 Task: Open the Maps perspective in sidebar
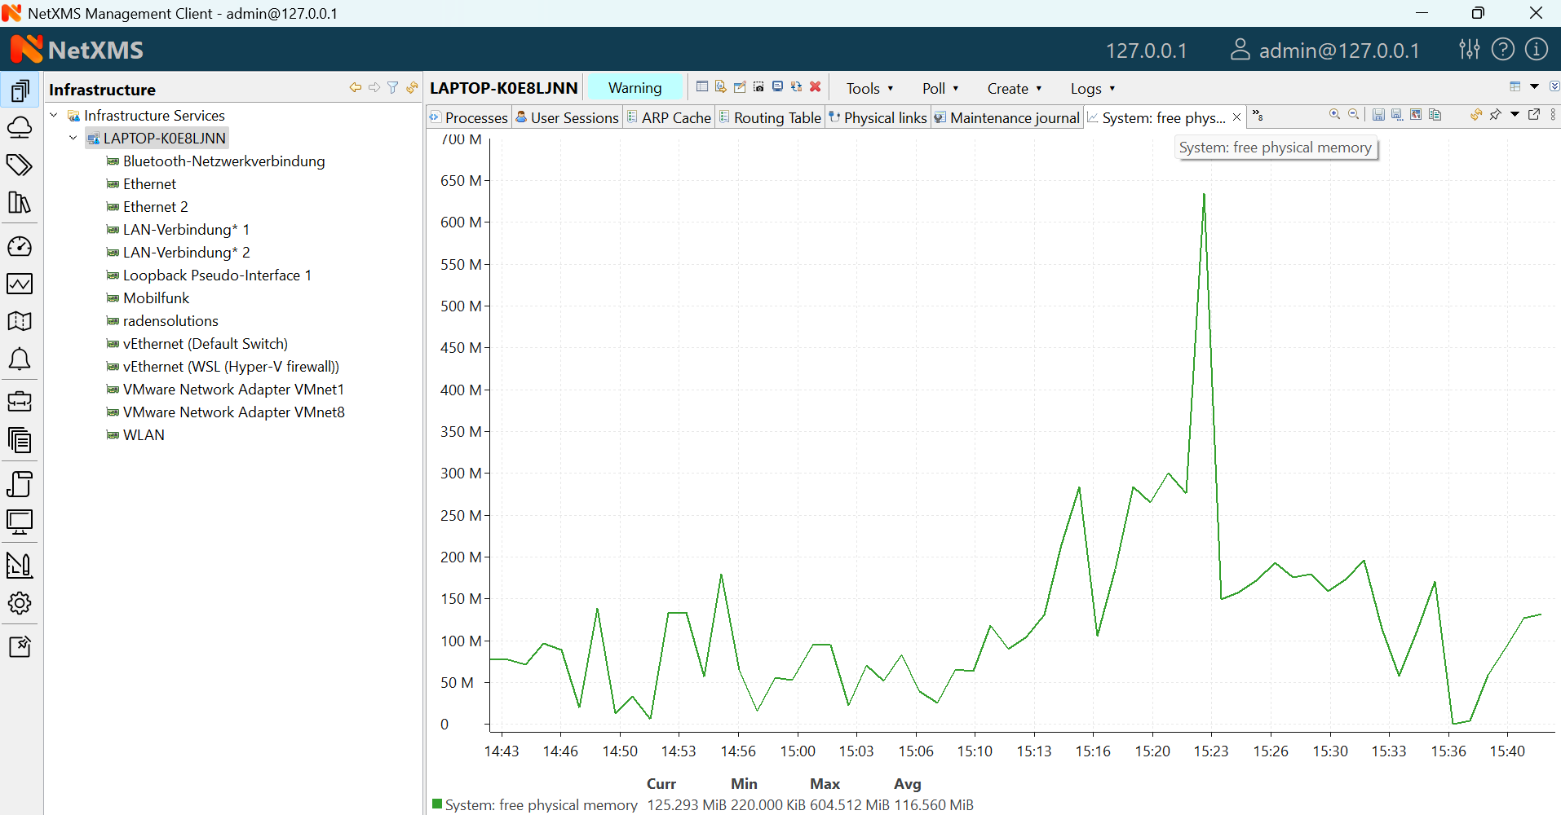tap(20, 321)
